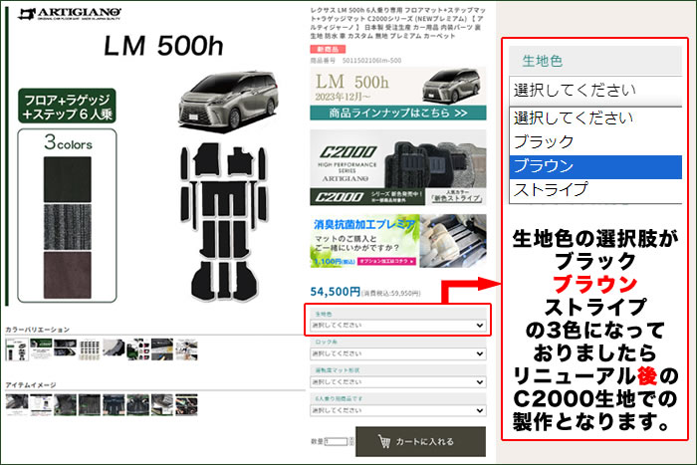The height and width of the screenshot is (465, 697).
Task: Open the ロック糸 dropdown
Action: pyautogui.click(x=398, y=353)
